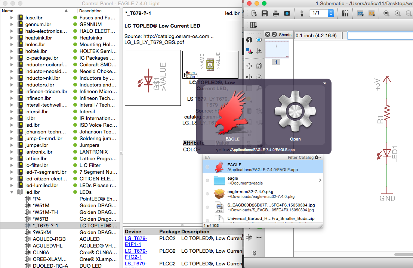413x268 pixels.
Task: Expand the fuse.lbr library
Action: coord(12,18)
